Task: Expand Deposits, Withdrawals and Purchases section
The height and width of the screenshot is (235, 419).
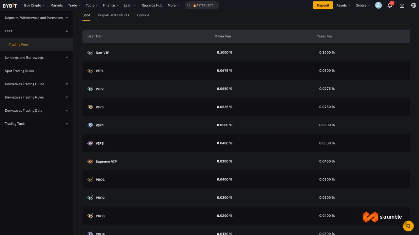Action: (36, 18)
